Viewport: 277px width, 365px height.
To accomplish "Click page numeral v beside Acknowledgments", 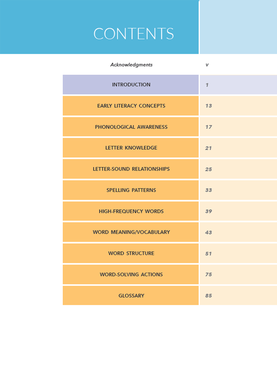I will pos(207,65).
